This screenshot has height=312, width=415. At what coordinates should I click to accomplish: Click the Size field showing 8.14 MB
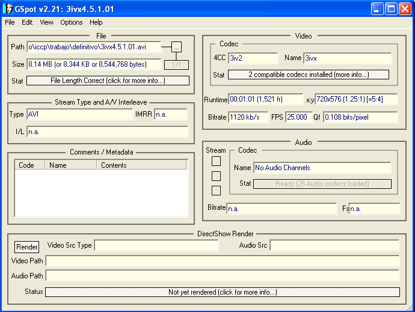click(94, 64)
